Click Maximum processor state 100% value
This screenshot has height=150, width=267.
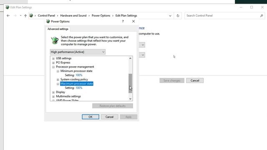[x=79, y=88]
